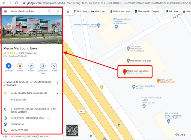191x140 pixels.
Task: Filter map by Khách sạn
Action: 98,11
